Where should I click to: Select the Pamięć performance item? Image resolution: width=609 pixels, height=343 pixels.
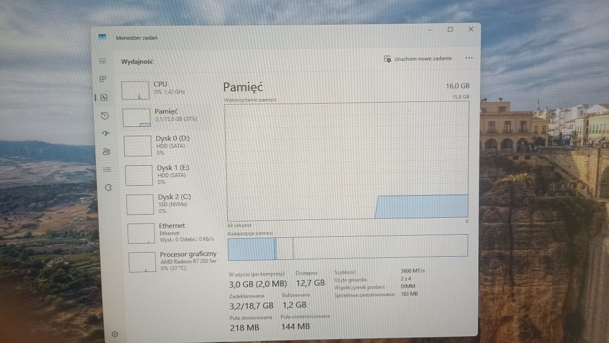pos(169,117)
